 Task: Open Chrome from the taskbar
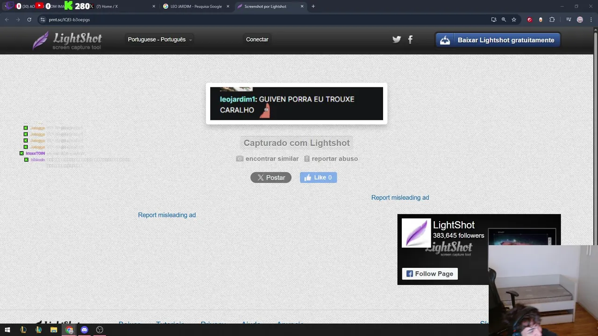(x=69, y=330)
